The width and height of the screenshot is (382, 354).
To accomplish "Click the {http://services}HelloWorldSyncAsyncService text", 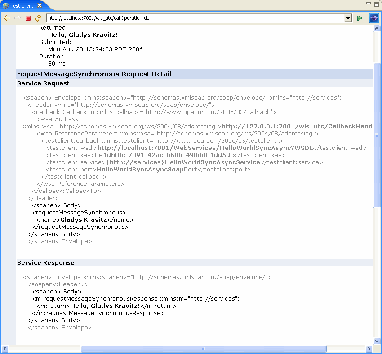I will 183,162.
